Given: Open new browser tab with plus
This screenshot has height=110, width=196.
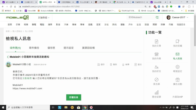Looking at the screenshot, I should (170, 2).
